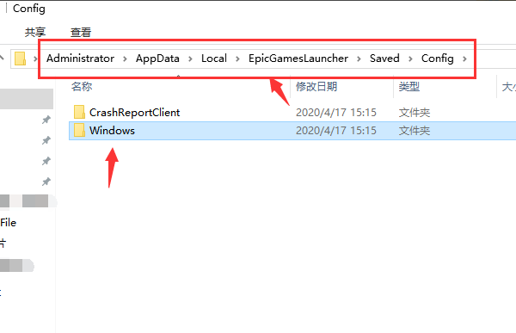Go to EpicGamesLauncher breadcrumb folder

[298, 59]
